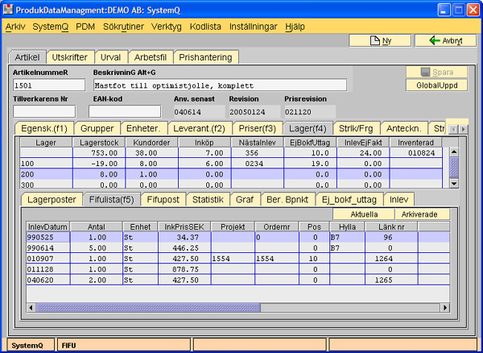
Task: Open the Inställningar menu
Action: 253,27
